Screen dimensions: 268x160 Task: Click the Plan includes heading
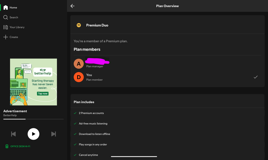pos(84,102)
